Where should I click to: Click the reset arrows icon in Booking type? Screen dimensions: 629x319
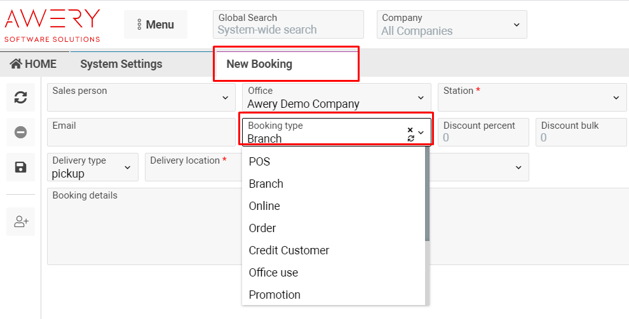click(410, 138)
